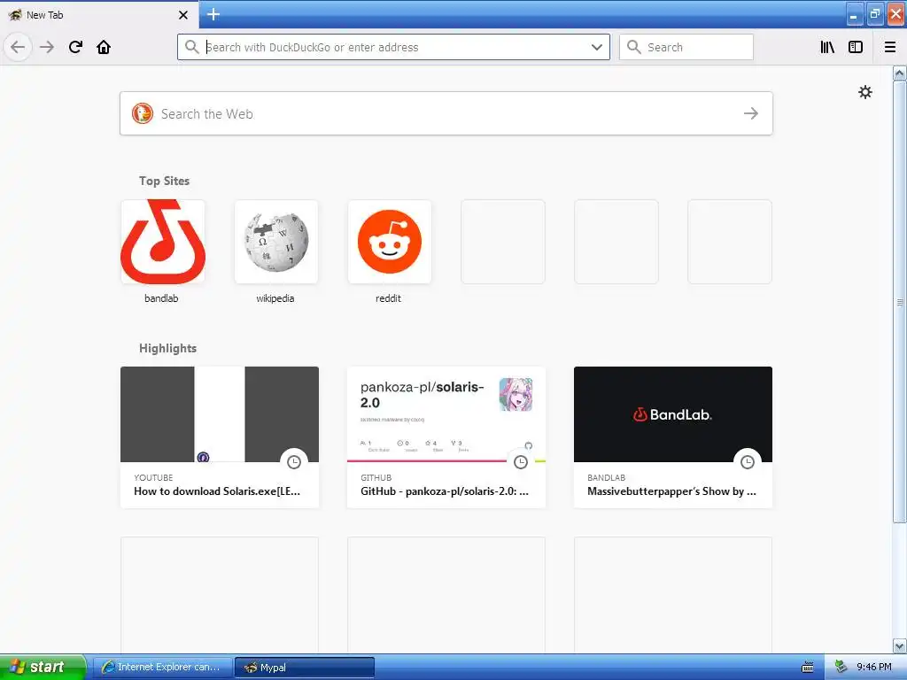This screenshot has width=907, height=680.
Task: Click the magnifier icon in address bar
Action: [191, 47]
